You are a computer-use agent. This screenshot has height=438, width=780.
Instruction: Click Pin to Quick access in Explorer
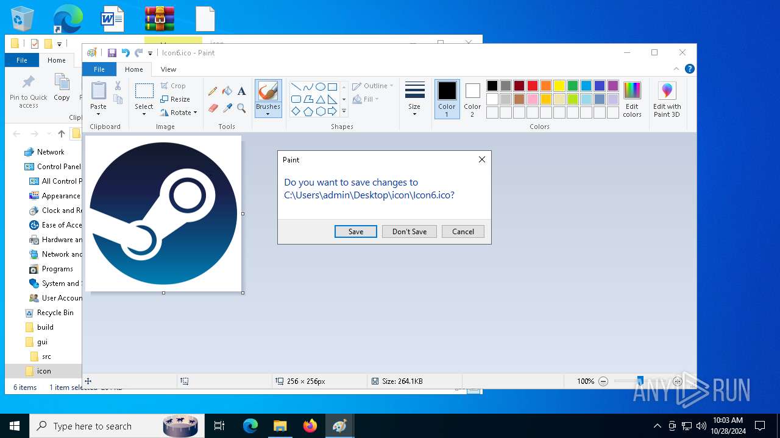tap(29, 92)
